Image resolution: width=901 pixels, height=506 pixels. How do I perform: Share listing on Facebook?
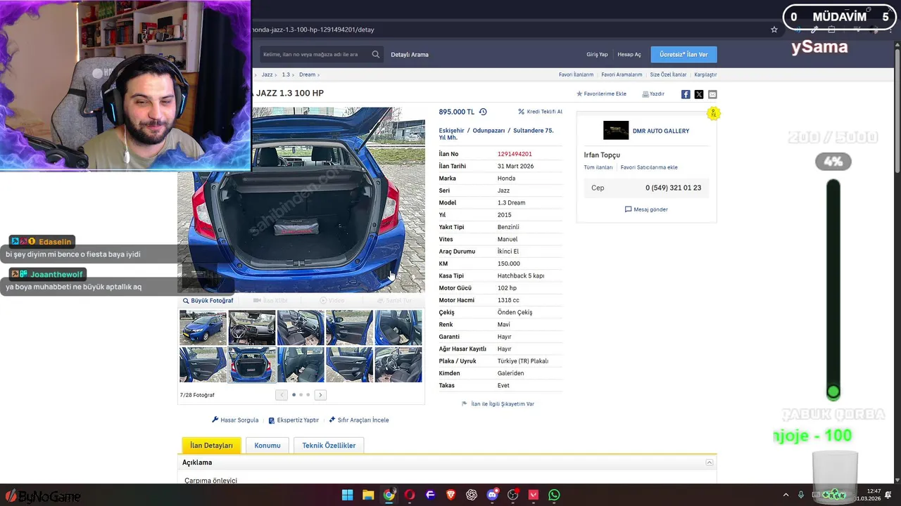point(686,94)
